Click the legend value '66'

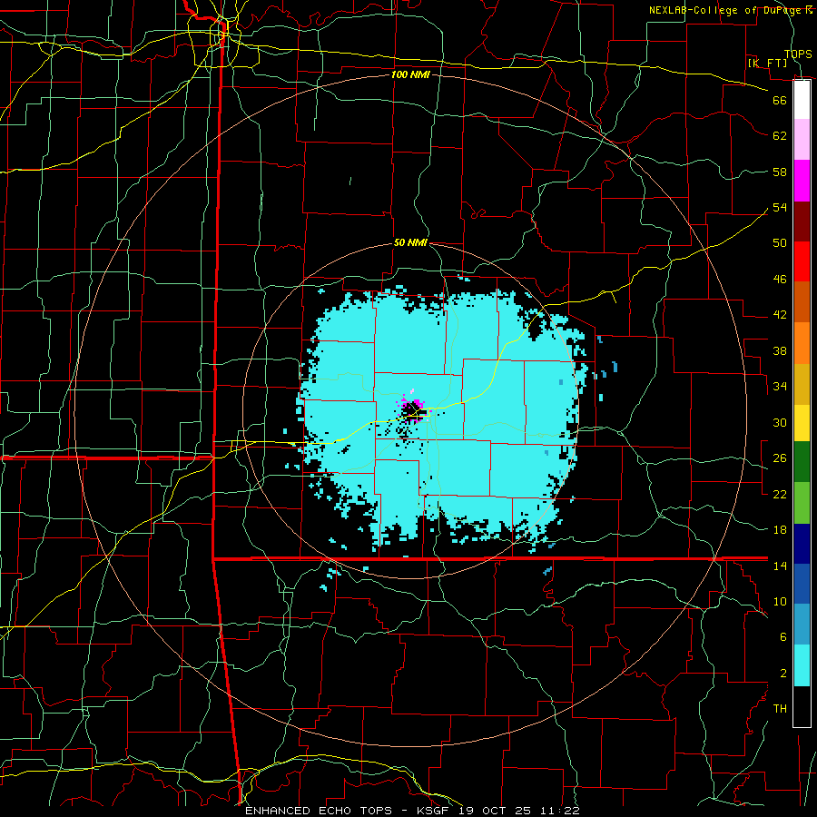click(x=780, y=100)
